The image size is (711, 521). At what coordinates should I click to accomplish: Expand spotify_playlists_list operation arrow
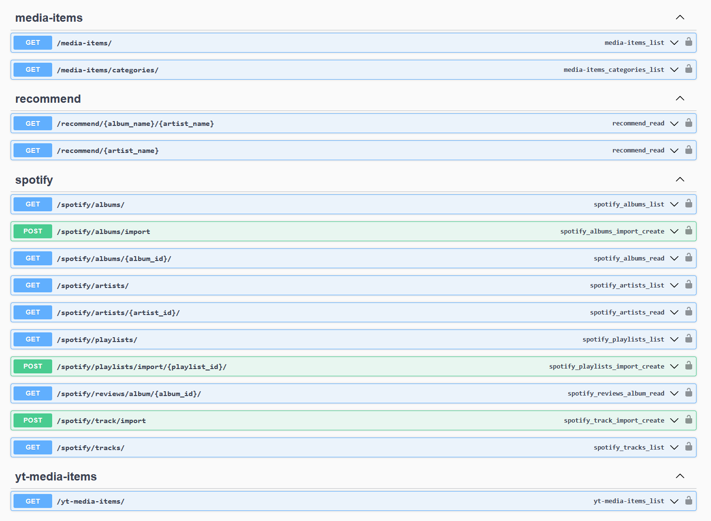tap(674, 339)
